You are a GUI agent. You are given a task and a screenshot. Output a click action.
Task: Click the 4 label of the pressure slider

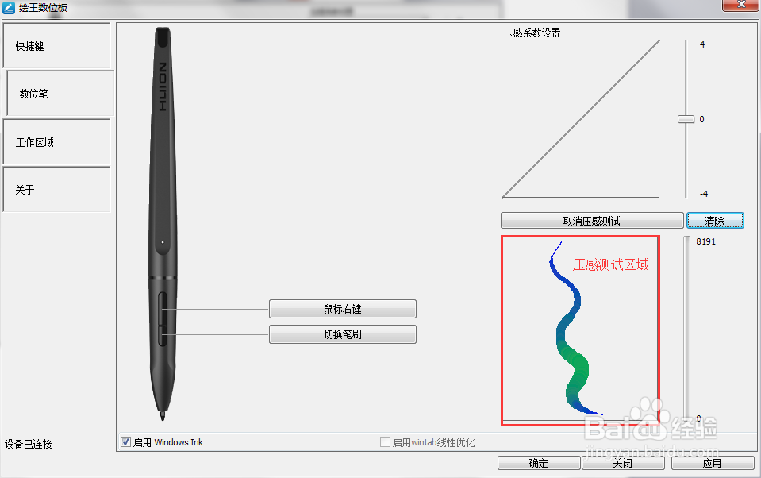pyautogui.click(x=701, y=44)
